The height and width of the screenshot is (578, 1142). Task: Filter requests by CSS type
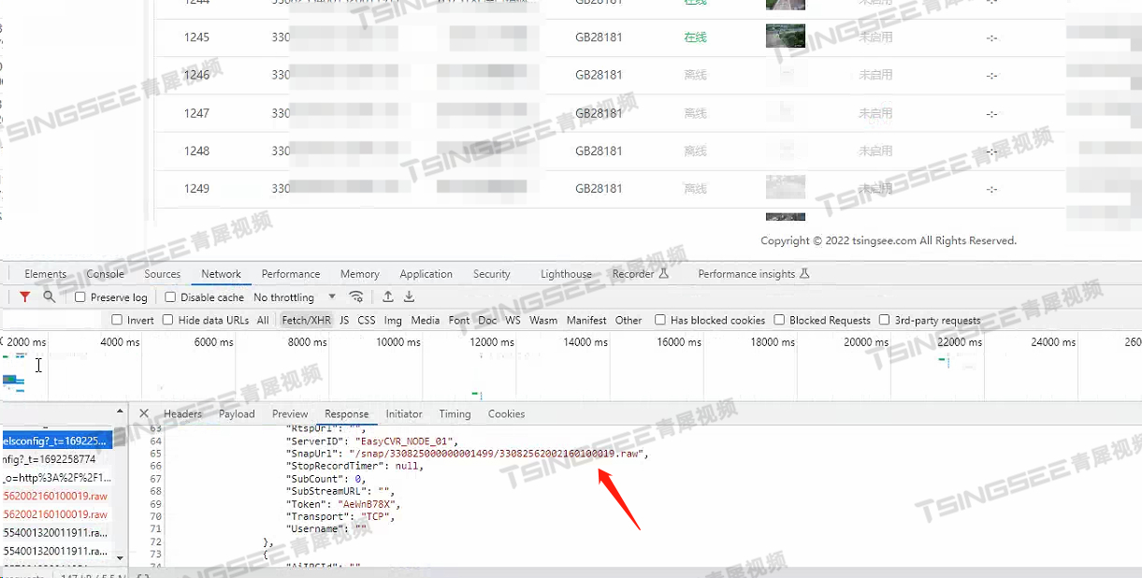tap(367, 320)
